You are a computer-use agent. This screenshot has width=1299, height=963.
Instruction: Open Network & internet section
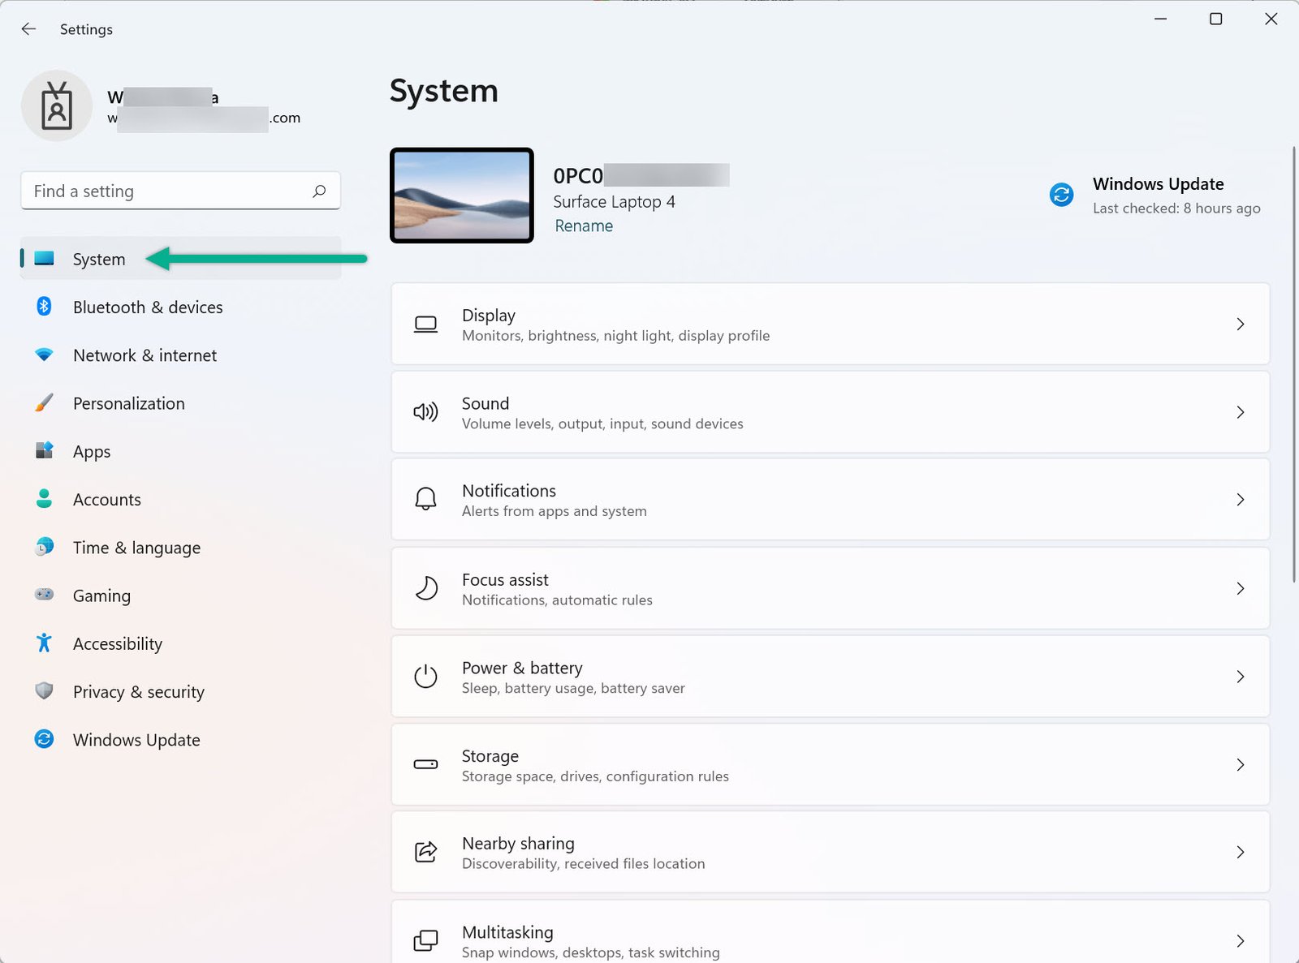(x=180, y=355)
